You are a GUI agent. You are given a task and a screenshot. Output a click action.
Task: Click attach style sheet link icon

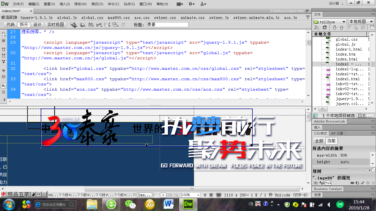pyautogui.click(x=352, y=183)
